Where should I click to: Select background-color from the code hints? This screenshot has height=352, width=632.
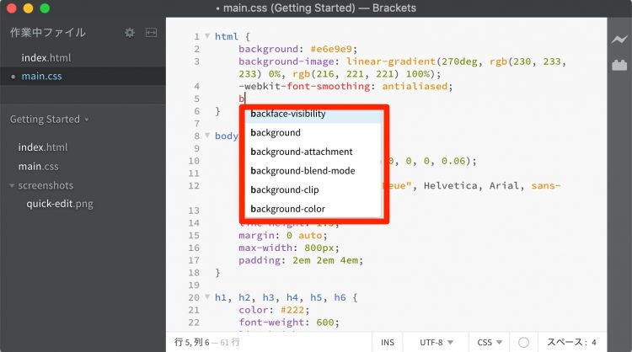[287, 209]
